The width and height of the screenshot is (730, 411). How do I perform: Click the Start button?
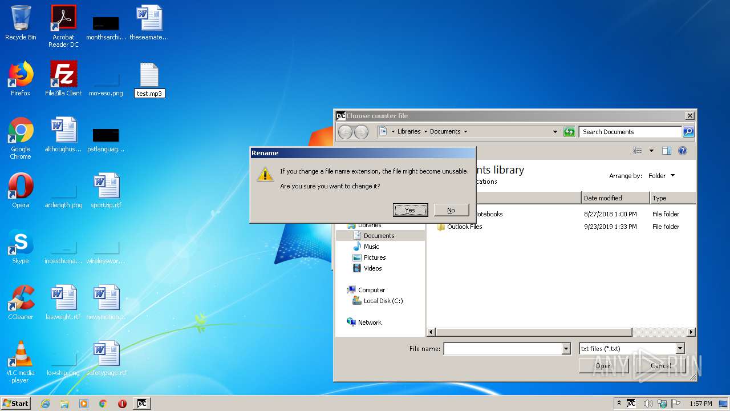click(x=15, y=403)
